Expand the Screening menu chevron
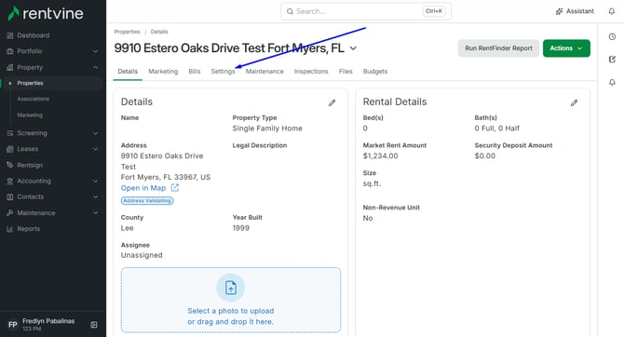624x337 pixels. (x=95, y=133)
